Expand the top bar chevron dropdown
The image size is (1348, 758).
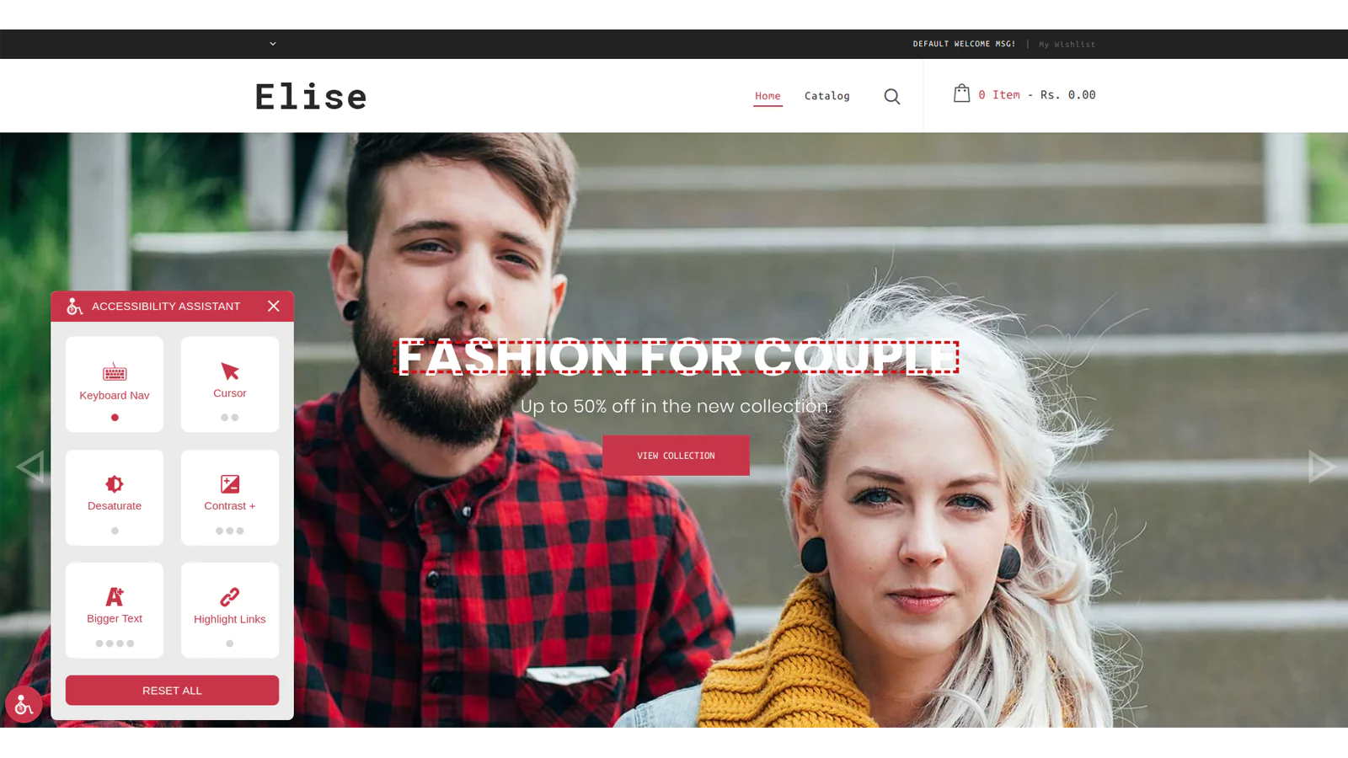pyautogui.click(x=273, y=44)
